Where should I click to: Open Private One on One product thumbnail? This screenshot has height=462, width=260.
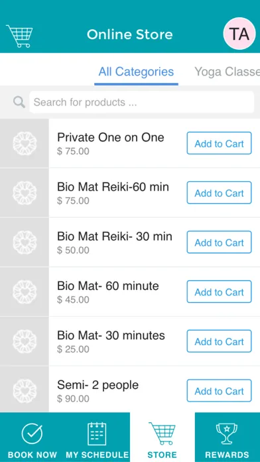click(25, 143)
